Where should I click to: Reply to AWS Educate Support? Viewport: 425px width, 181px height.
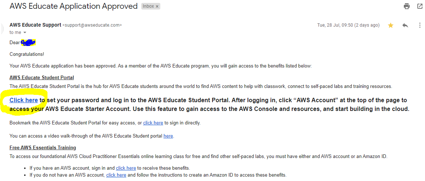[x=405, y=25]
